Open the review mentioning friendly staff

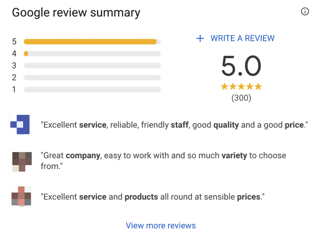point(175,125)
